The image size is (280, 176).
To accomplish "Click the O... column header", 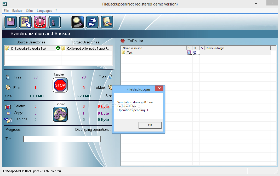I will click(196, 48).
